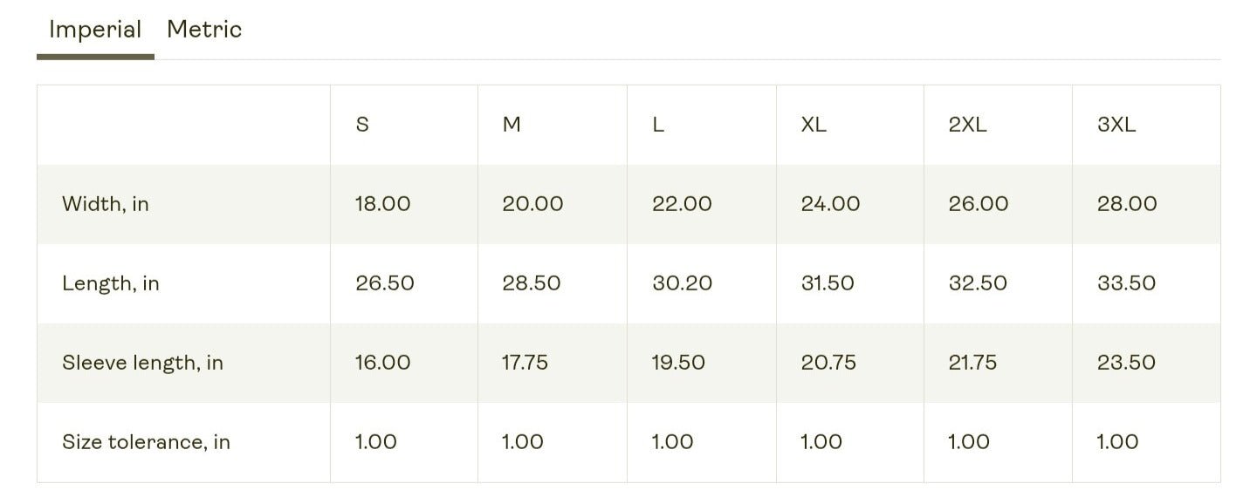Click the M size column header

512,125
